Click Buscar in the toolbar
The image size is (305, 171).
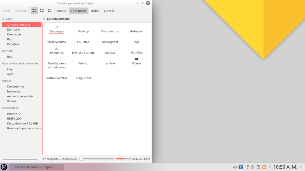point(62,11)
